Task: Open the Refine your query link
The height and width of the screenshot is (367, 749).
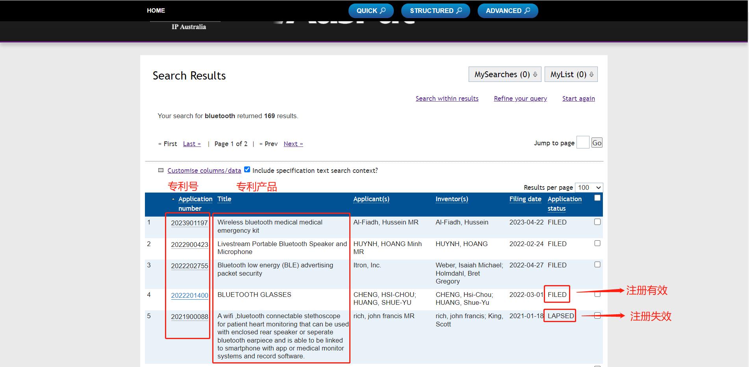Action: 520,98
